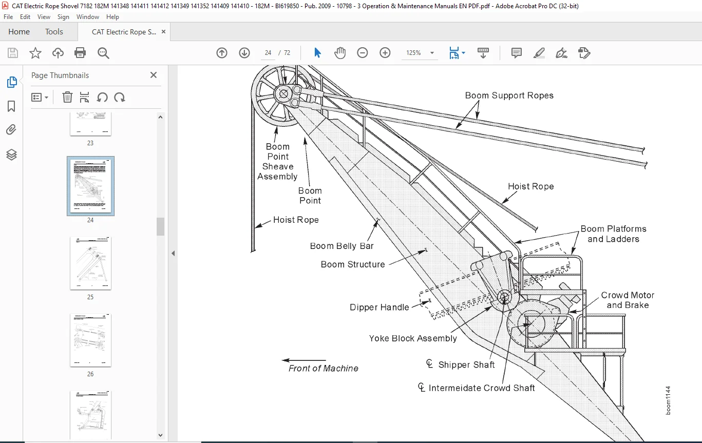Click the 'Dipper Handle' label
Viewport: 702px width, 443px height.
coord(380,307)
